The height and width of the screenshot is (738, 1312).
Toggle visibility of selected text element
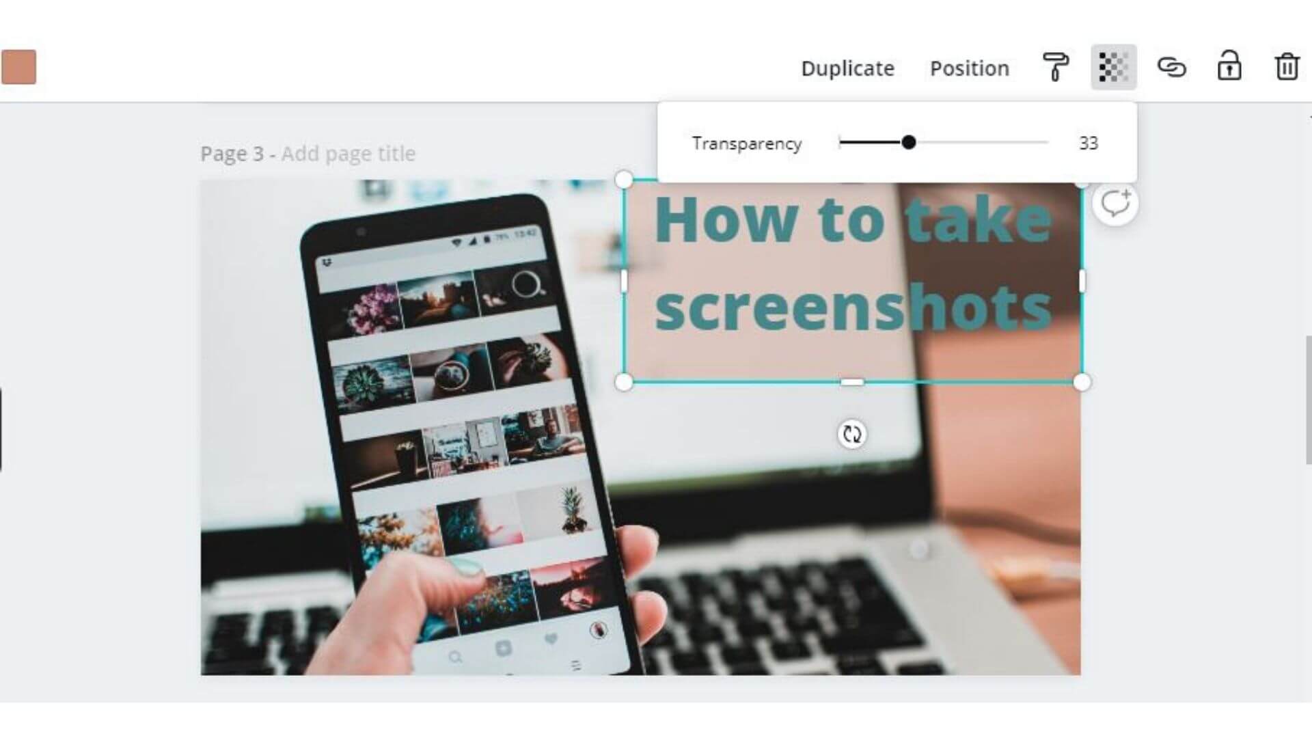tap(1114, 68)
